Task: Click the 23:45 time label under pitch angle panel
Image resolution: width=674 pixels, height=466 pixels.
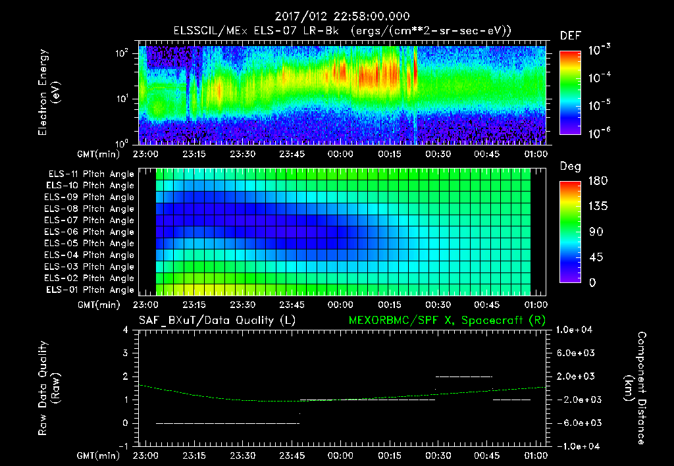Action: coord(292,305)
